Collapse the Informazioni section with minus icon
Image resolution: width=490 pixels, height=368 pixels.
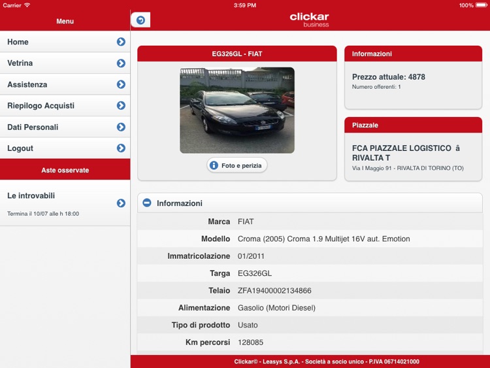click(147, 203)
